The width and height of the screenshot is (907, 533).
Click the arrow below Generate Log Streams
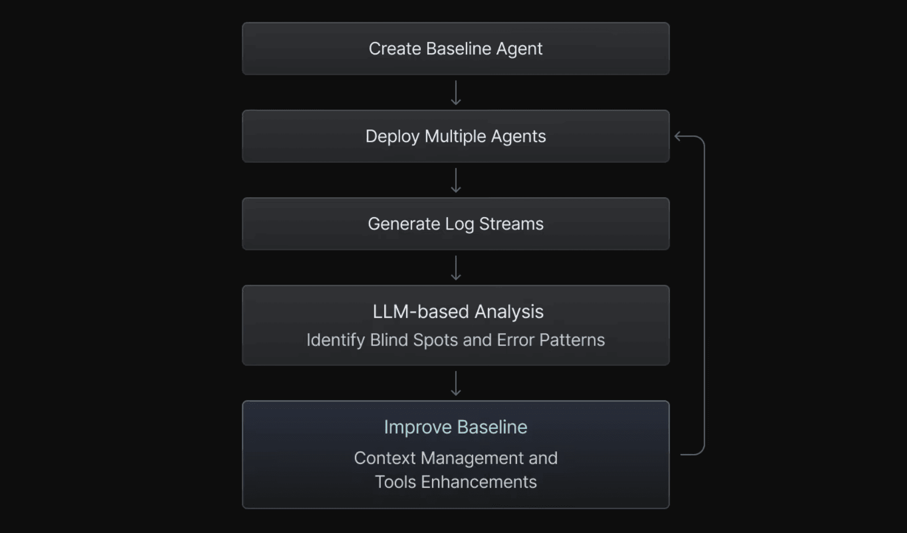click(x=456, y=268)
